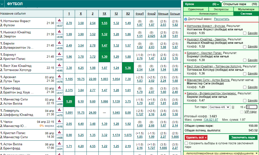Select the Экспрессы tab

221,9
